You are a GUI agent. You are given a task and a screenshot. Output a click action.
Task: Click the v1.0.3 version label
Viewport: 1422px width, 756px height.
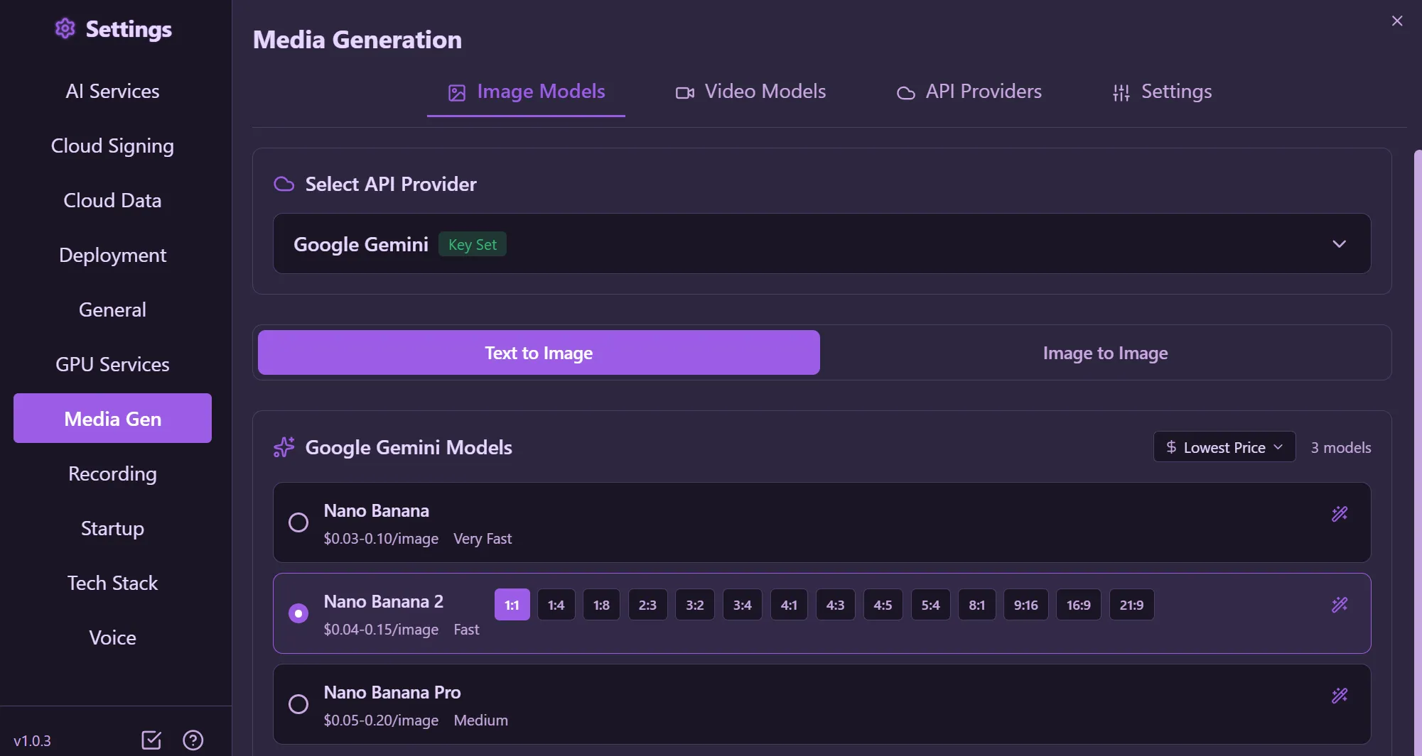tap(32, 740)
